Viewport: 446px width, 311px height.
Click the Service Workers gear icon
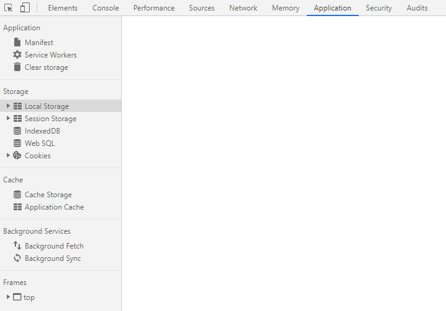(17, 54)
